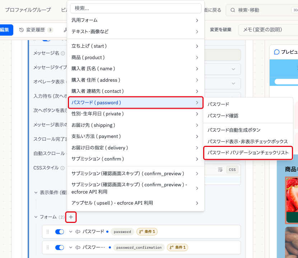The height and width of the screenshot is (258, 298).
Task: Open the 商品 (product) submenu
Action: click(135, 57)
